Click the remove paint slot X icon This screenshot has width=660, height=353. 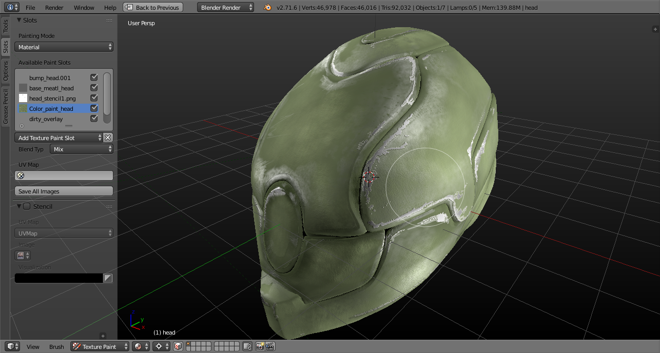(108, 138)
